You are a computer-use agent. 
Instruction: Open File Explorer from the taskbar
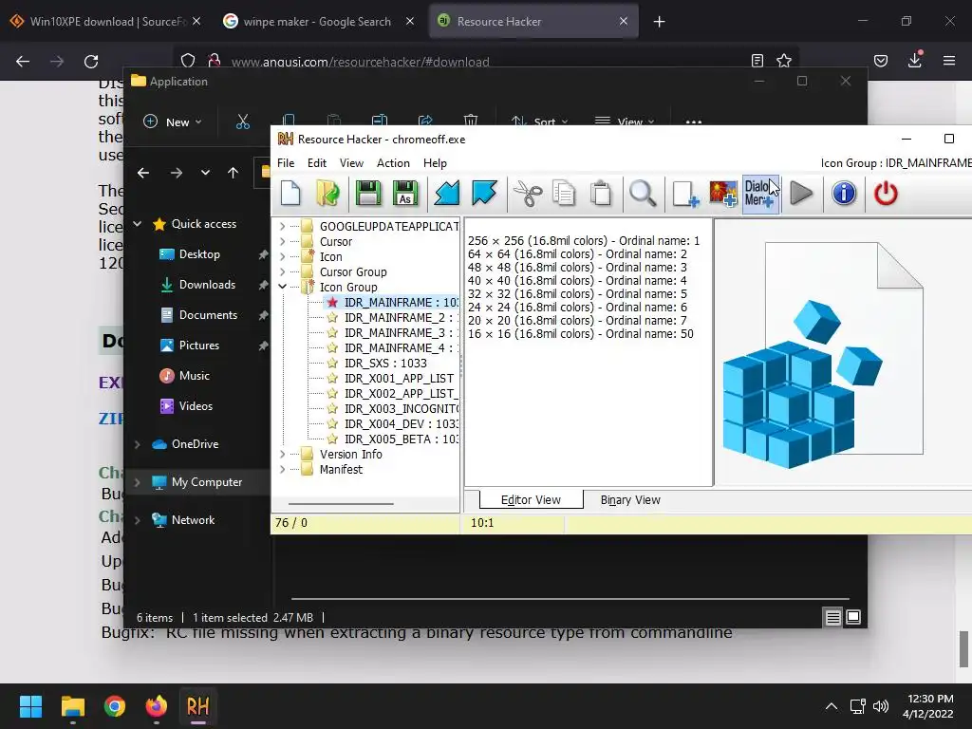pos(72,706)
